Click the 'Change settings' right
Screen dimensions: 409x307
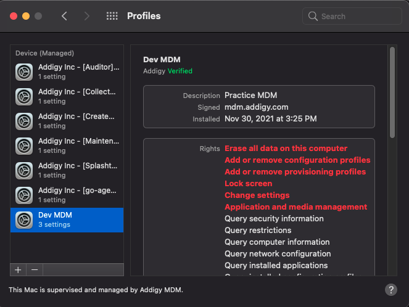(257, 195)
